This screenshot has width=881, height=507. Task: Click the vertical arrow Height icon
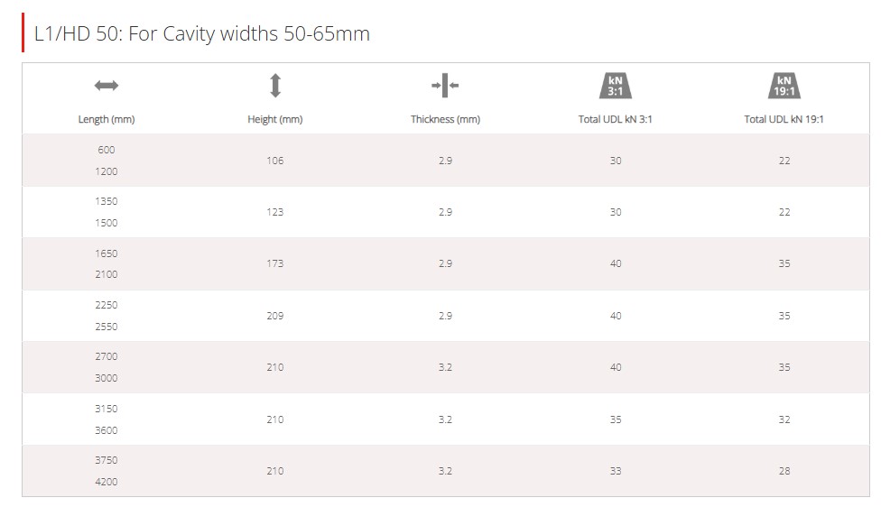[275, 86]
